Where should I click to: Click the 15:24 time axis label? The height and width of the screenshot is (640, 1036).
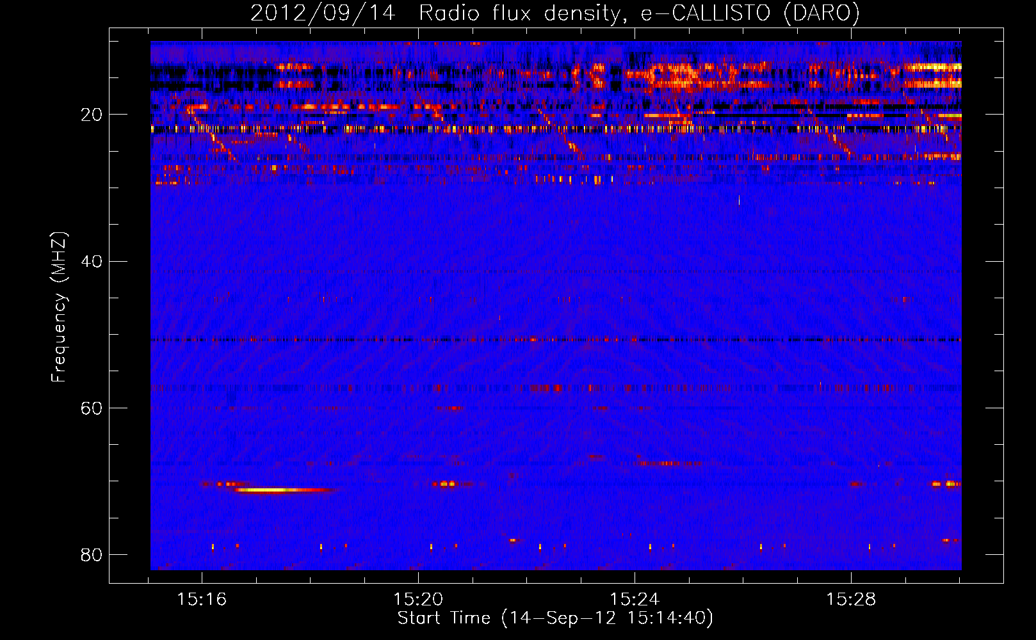(x=635, y=600)
